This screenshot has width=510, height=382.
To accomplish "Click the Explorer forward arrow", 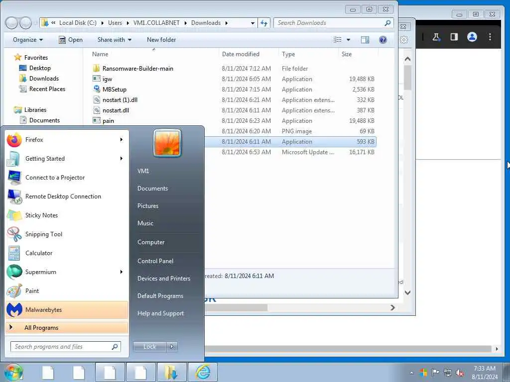I will [25, 23].
